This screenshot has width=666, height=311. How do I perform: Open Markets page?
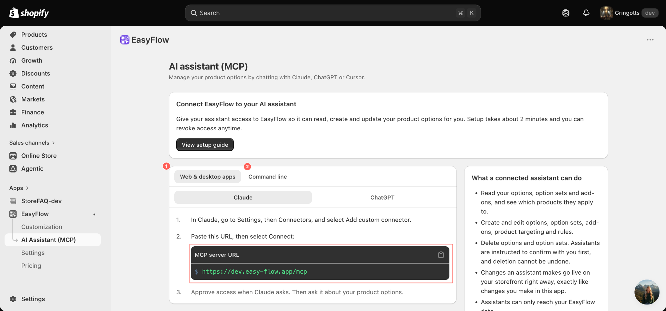(33, 99)
